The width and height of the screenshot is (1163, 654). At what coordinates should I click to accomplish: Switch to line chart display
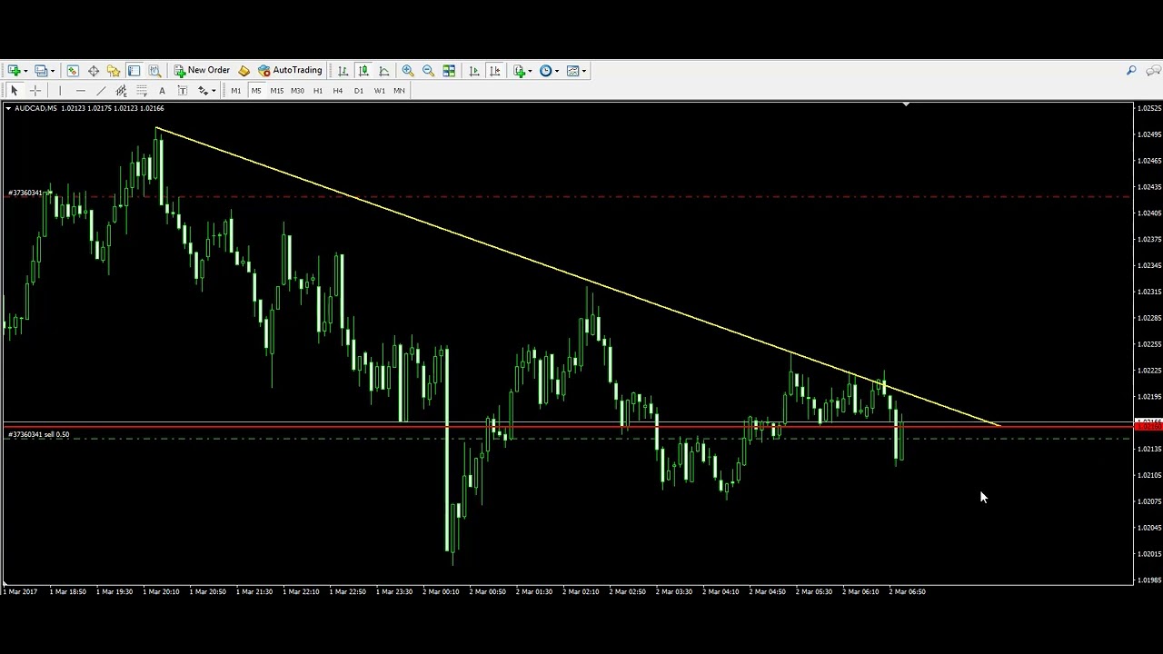click(x=384, y=70)
